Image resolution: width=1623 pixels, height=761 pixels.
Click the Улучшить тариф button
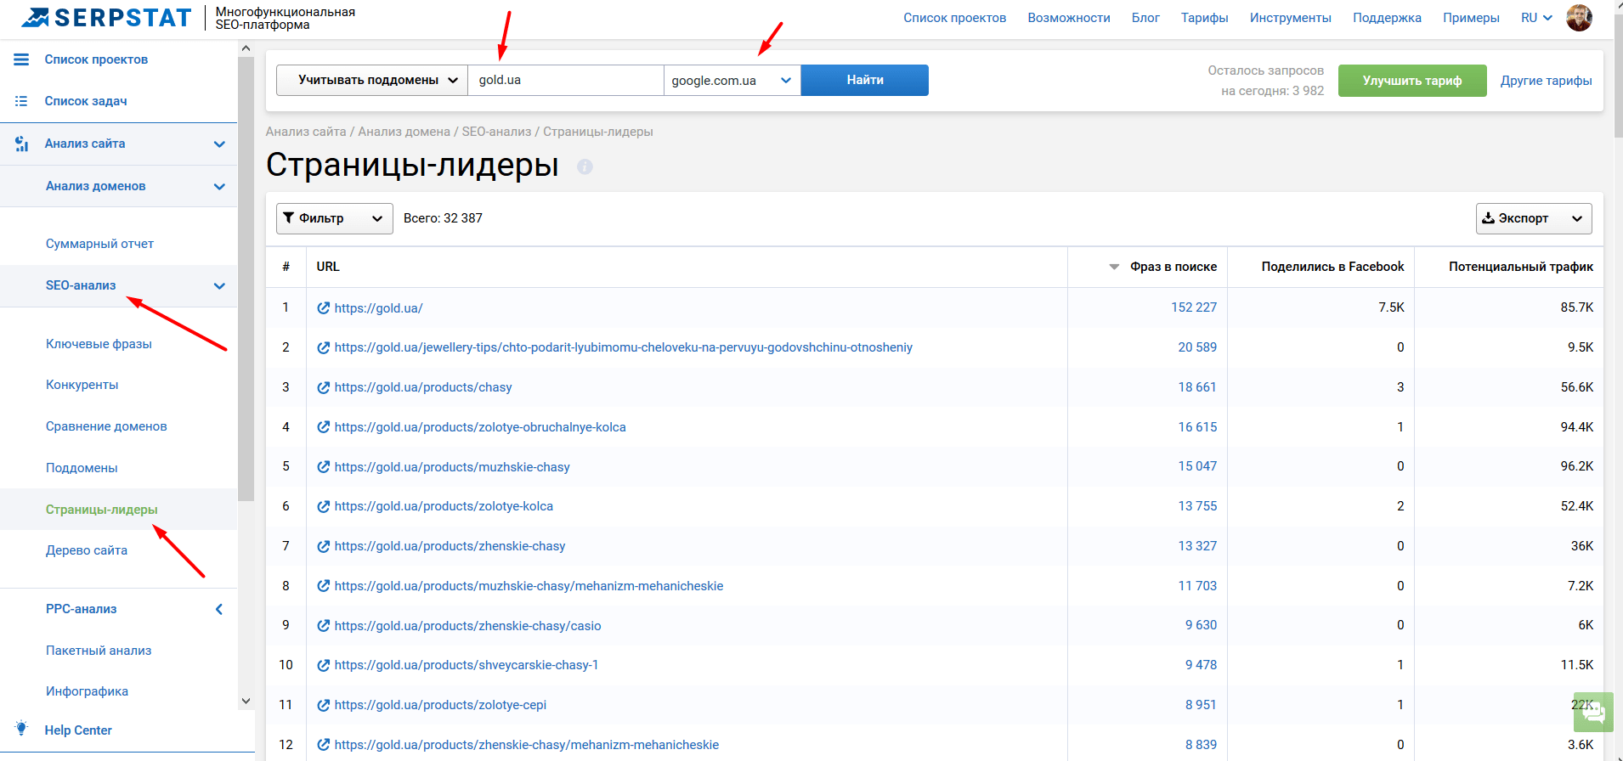coord(1411,81)
